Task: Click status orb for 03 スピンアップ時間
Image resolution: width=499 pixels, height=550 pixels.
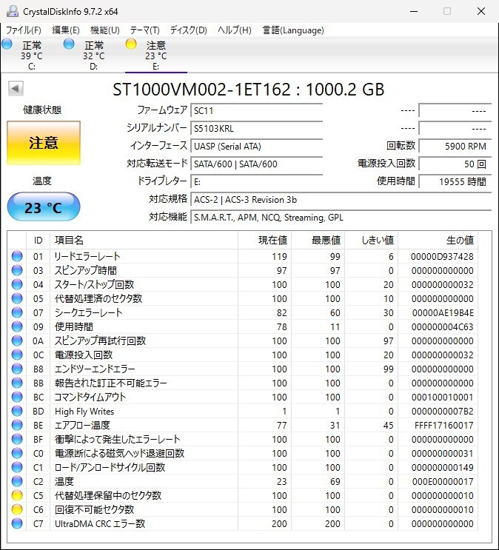Action: (17, 270)
